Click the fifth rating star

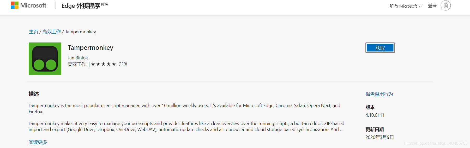point(114,64)
